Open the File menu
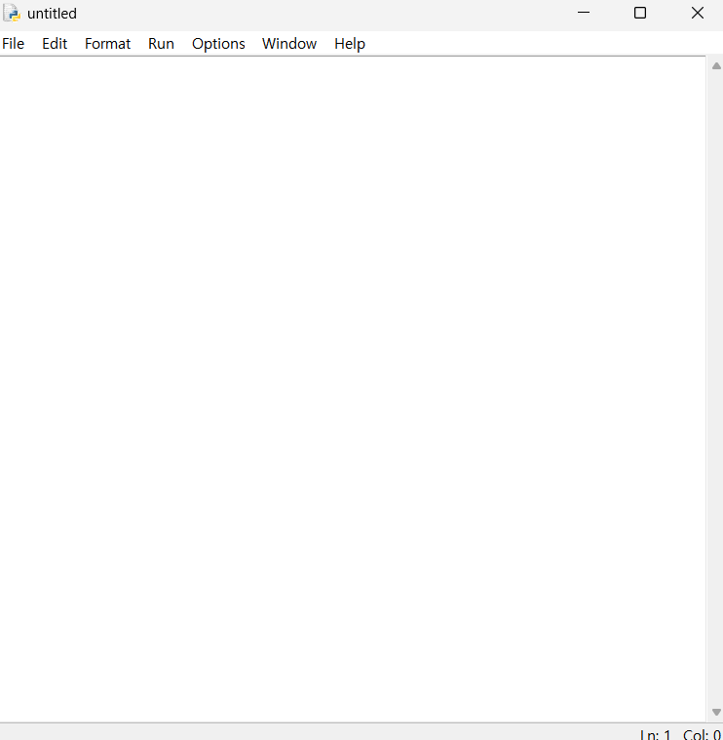 click(14, 44)
